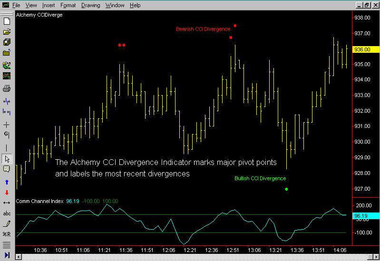This screenshot has height=261, width=380.
Task: Select the vertical line drawing tool
Action: coord(7,148)
